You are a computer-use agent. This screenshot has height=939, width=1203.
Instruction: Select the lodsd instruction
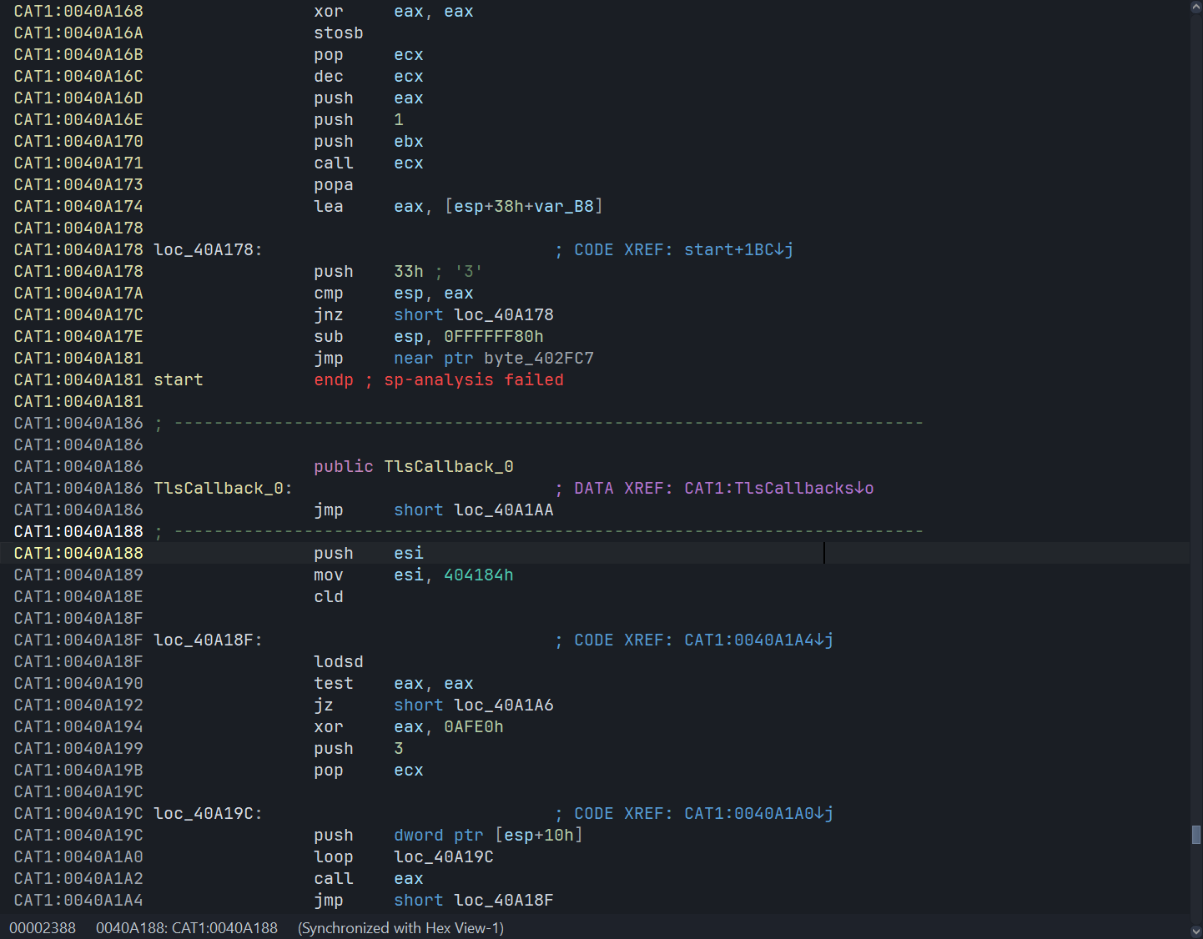click(338, 662)
